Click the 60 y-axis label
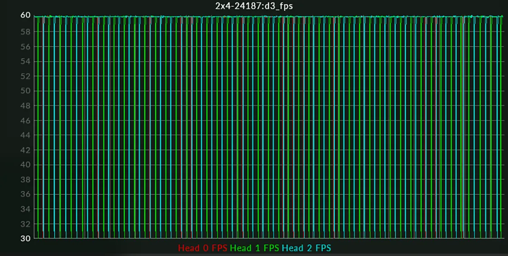 point(26,15)
